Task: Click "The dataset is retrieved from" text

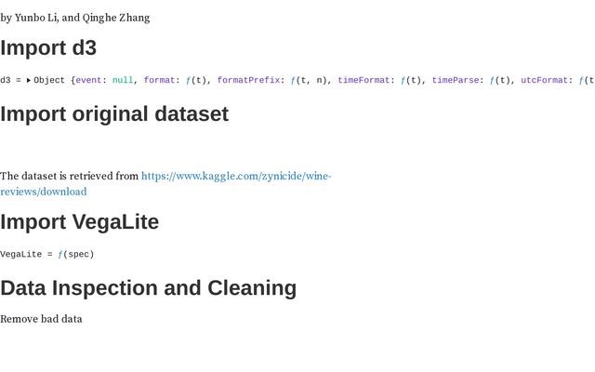Action: pyautogui.click(x=69, y=177)
